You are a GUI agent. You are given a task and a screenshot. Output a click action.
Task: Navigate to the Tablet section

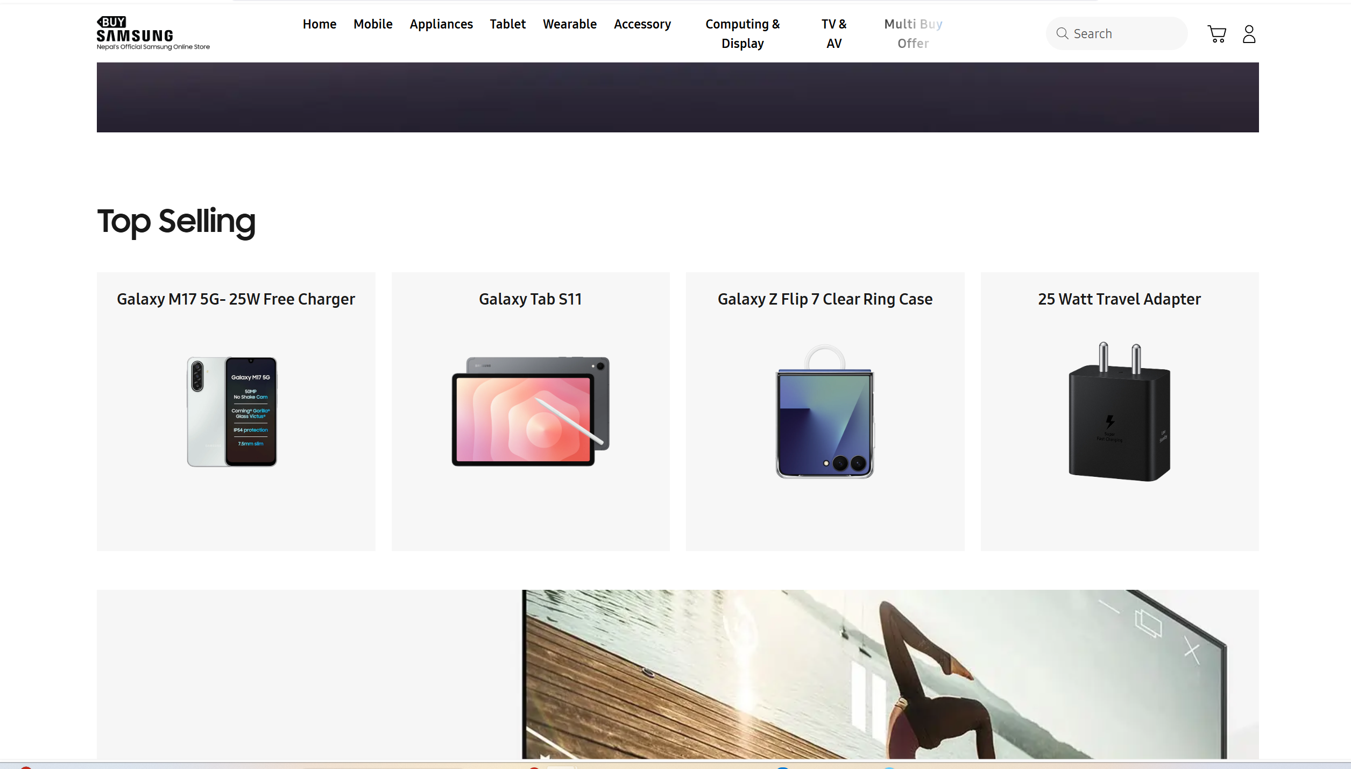point(507,24)
